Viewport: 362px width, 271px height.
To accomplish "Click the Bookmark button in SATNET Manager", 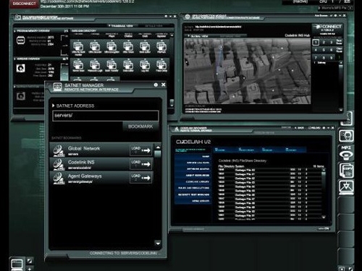I will 140,126.
